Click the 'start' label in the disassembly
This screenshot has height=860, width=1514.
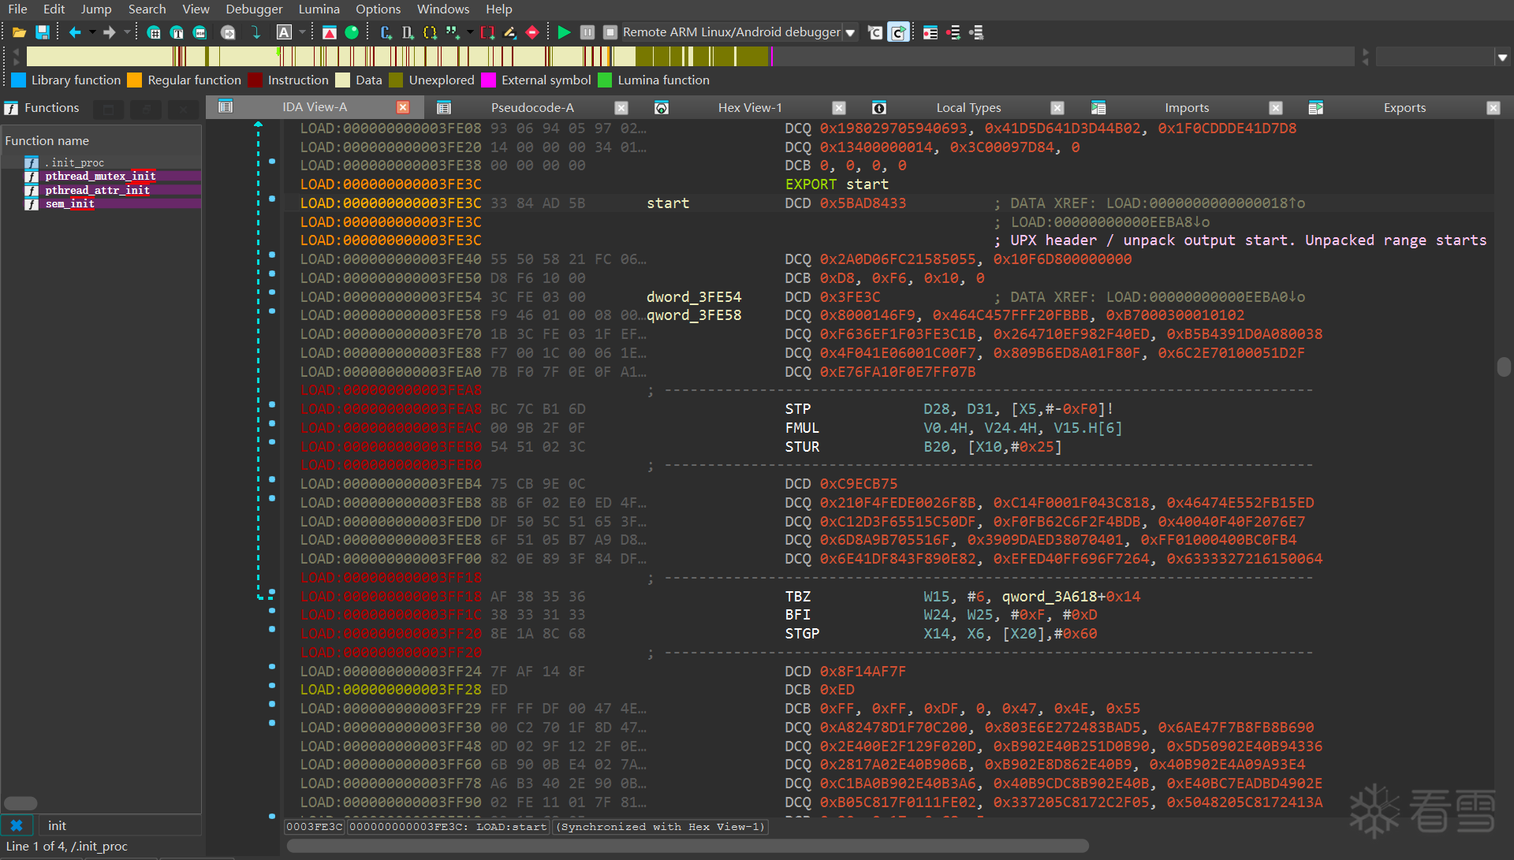[668, 203]
